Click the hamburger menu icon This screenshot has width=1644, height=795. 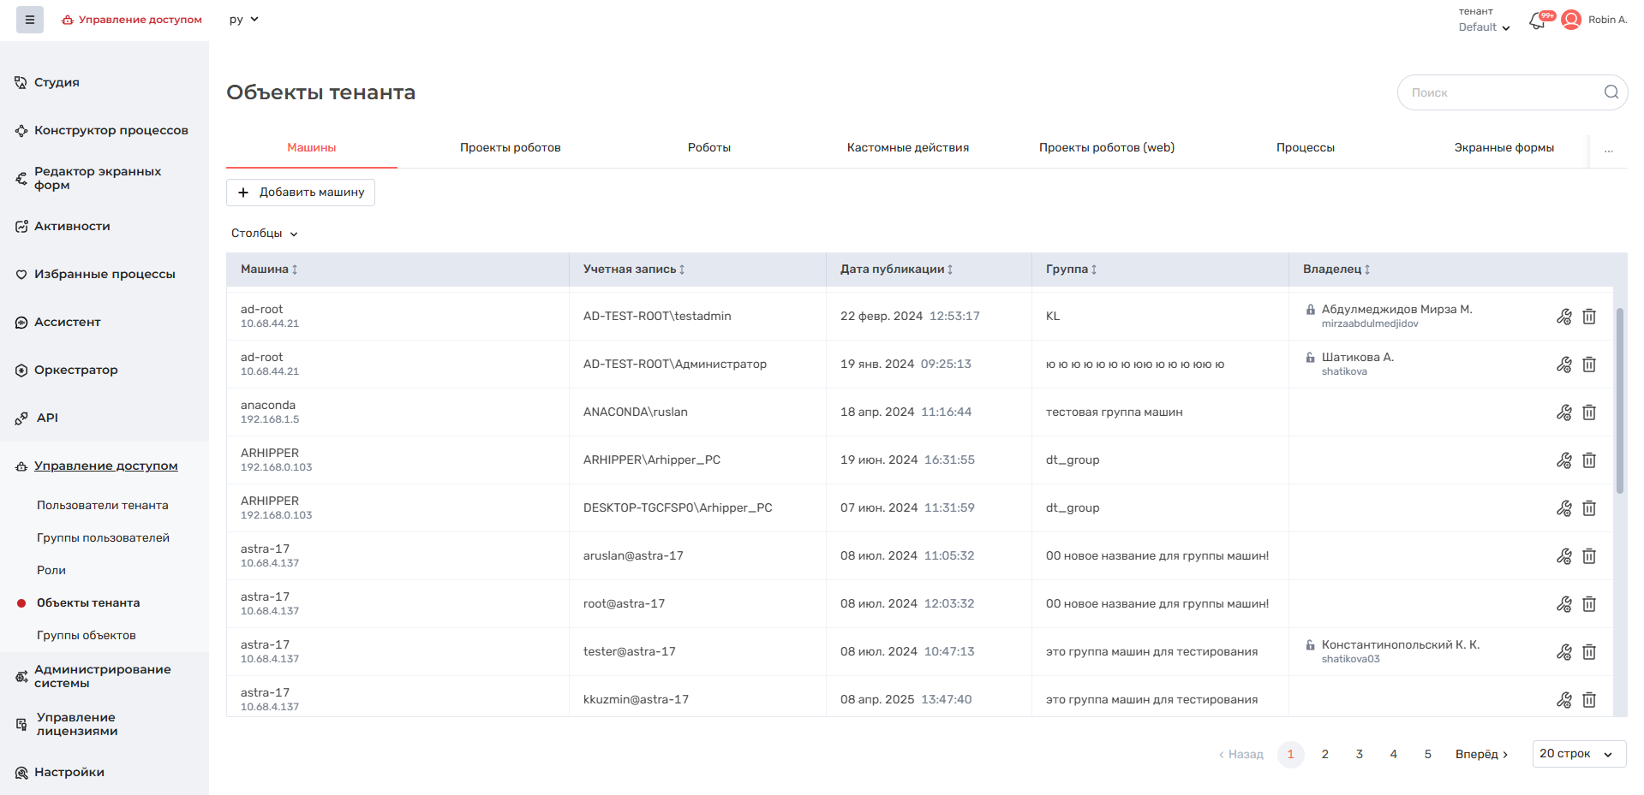point(29,20)
